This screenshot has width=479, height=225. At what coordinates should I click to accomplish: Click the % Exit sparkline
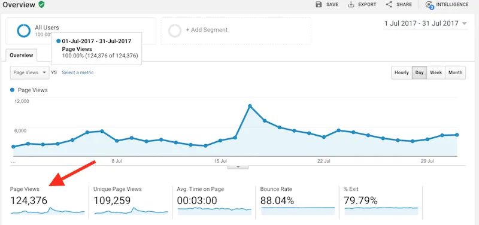tap(381, 211)
